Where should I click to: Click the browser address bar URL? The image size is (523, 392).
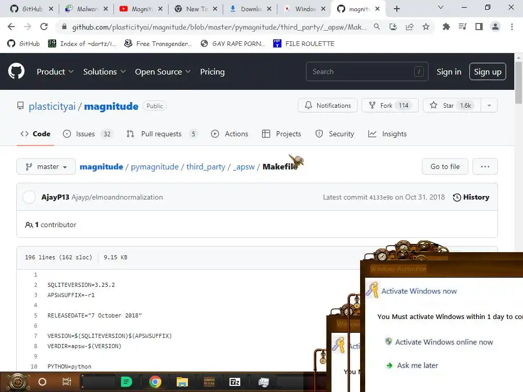219,27
